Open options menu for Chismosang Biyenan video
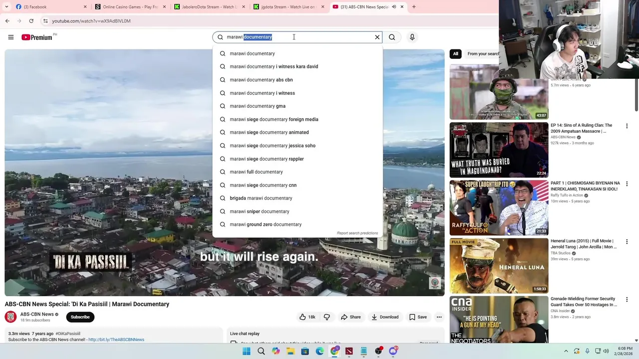 click(627, 184)
